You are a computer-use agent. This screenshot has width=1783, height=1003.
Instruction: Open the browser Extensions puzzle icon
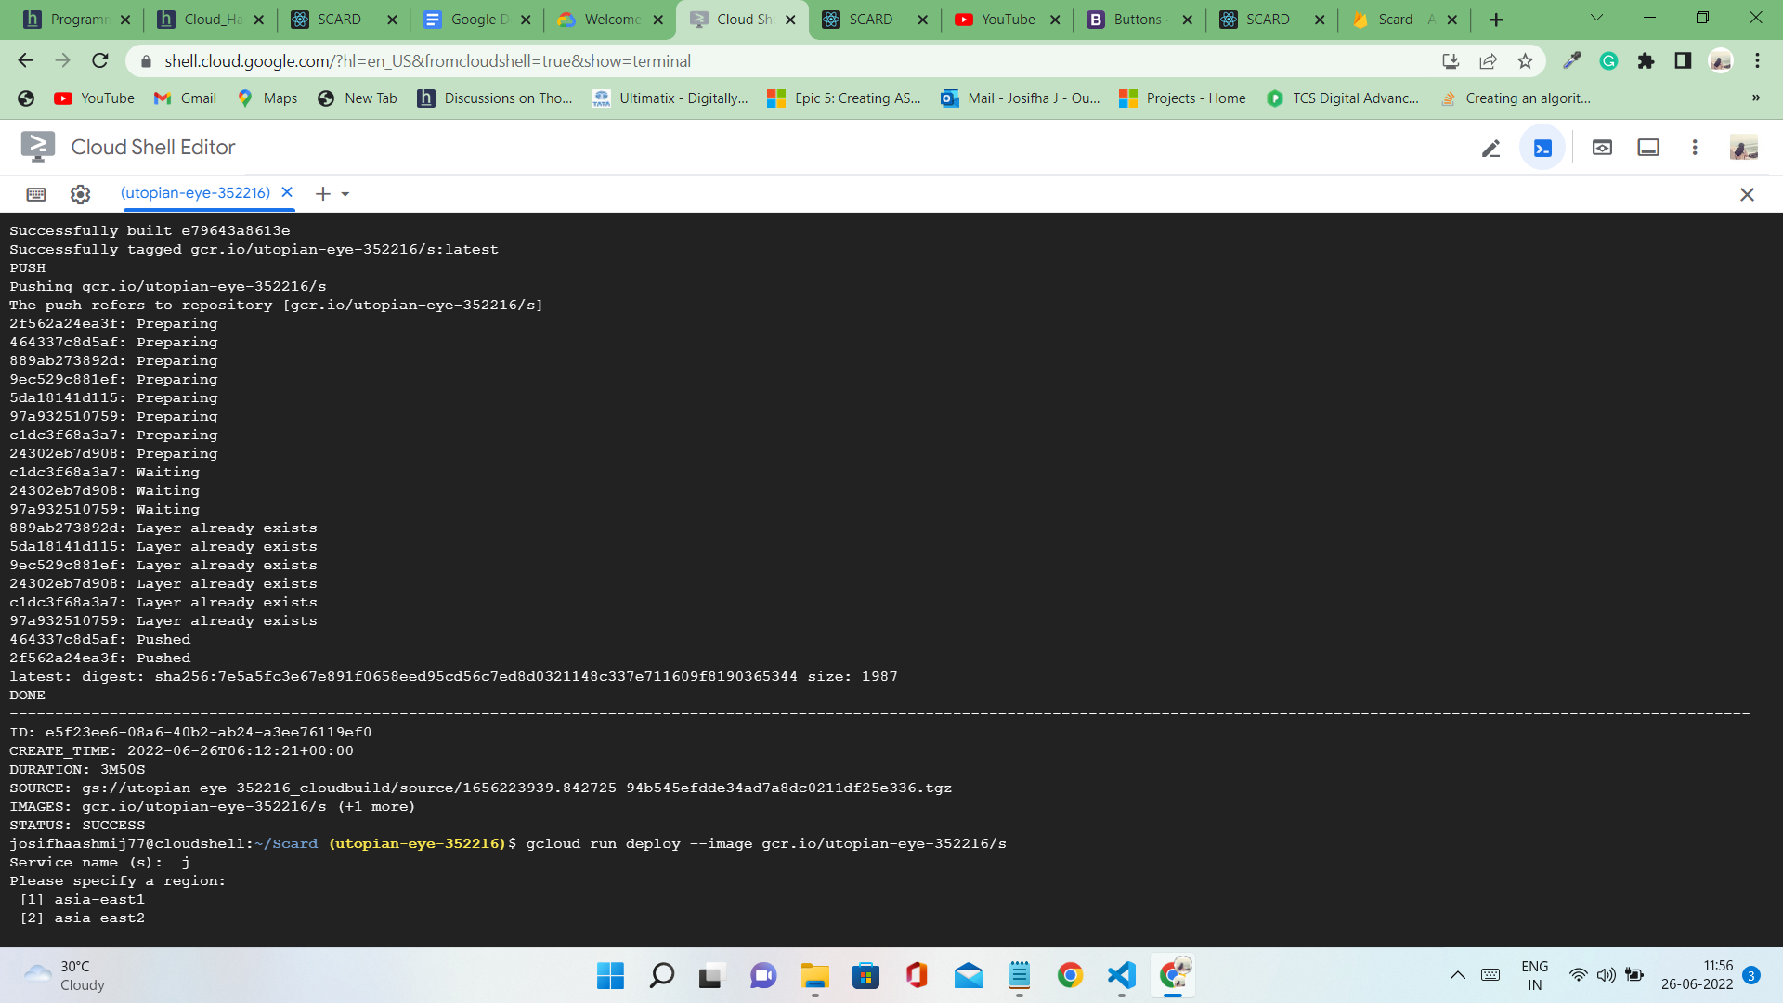pos(1646,61)
